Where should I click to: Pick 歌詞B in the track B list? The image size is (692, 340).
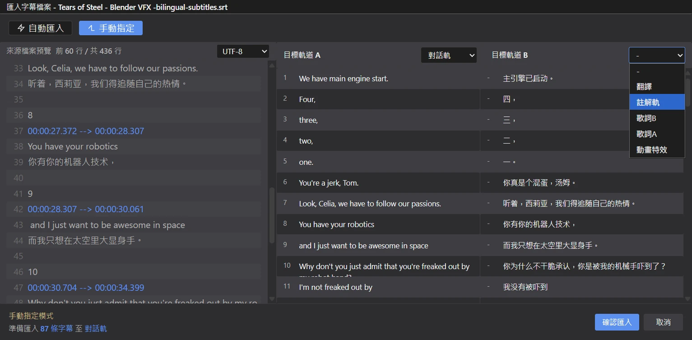coord(657,118)
